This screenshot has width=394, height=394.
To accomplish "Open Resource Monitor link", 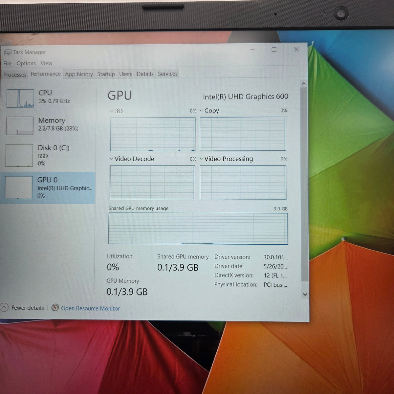I will click(x=90, y=308).
